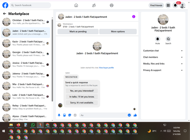Open notifications bell with 20+ badge

click(x=175, y=5)
